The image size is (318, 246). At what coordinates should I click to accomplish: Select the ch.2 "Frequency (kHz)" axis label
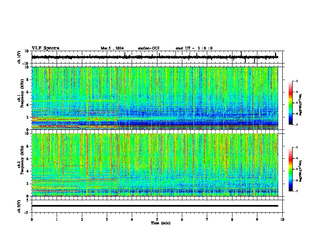(22, 160)
